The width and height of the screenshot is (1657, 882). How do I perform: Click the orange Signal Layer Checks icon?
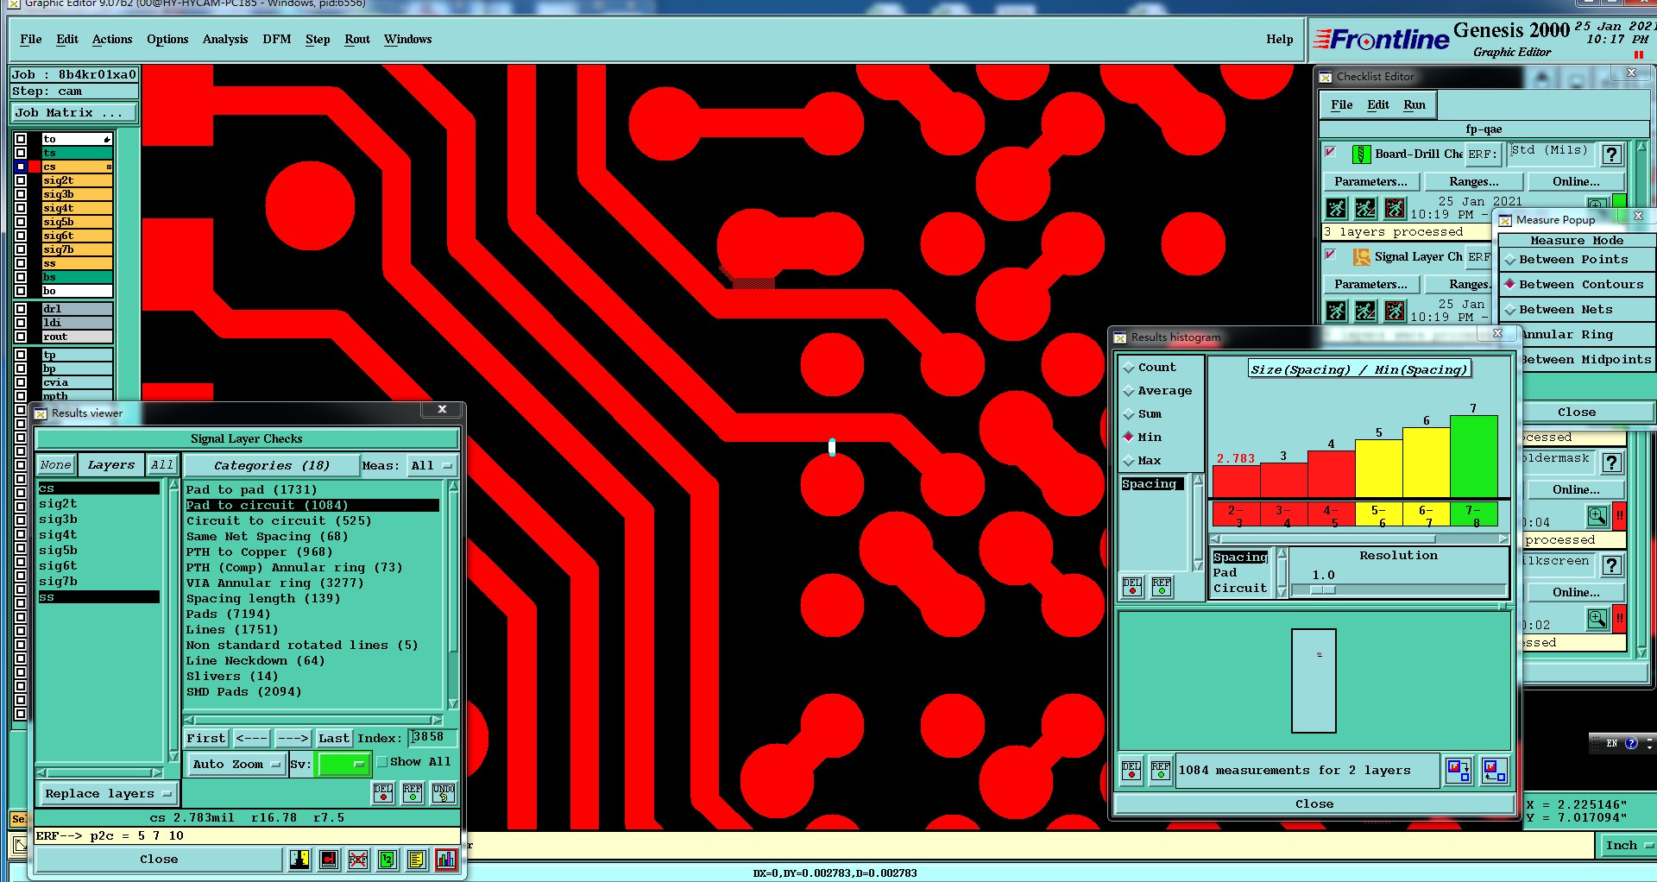(x=1361, y=257)
